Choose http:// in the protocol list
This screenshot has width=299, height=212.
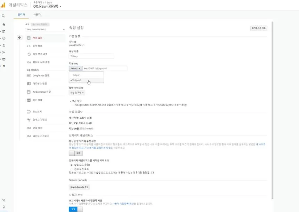click(86, 75)
